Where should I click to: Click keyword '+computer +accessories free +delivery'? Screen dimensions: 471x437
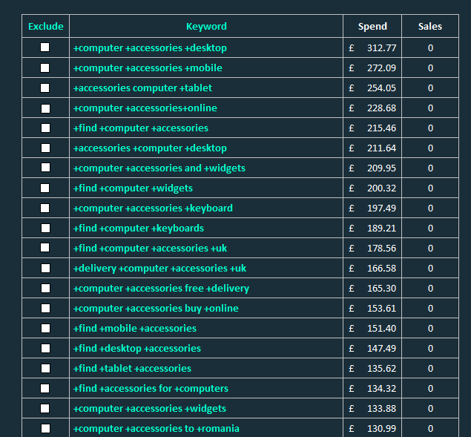tap(161, 289)
